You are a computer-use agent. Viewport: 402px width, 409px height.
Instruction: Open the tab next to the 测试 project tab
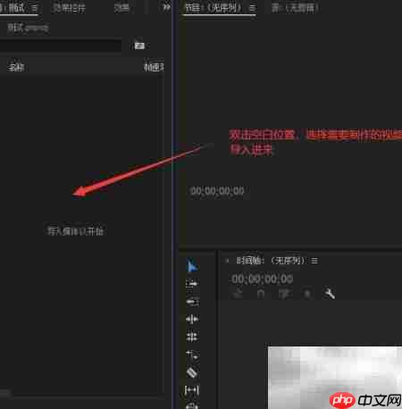(x=70, y=8)
